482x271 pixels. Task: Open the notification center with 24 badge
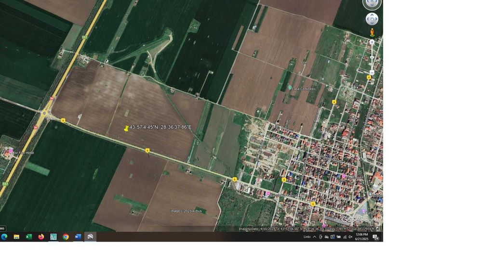point(375,237)
